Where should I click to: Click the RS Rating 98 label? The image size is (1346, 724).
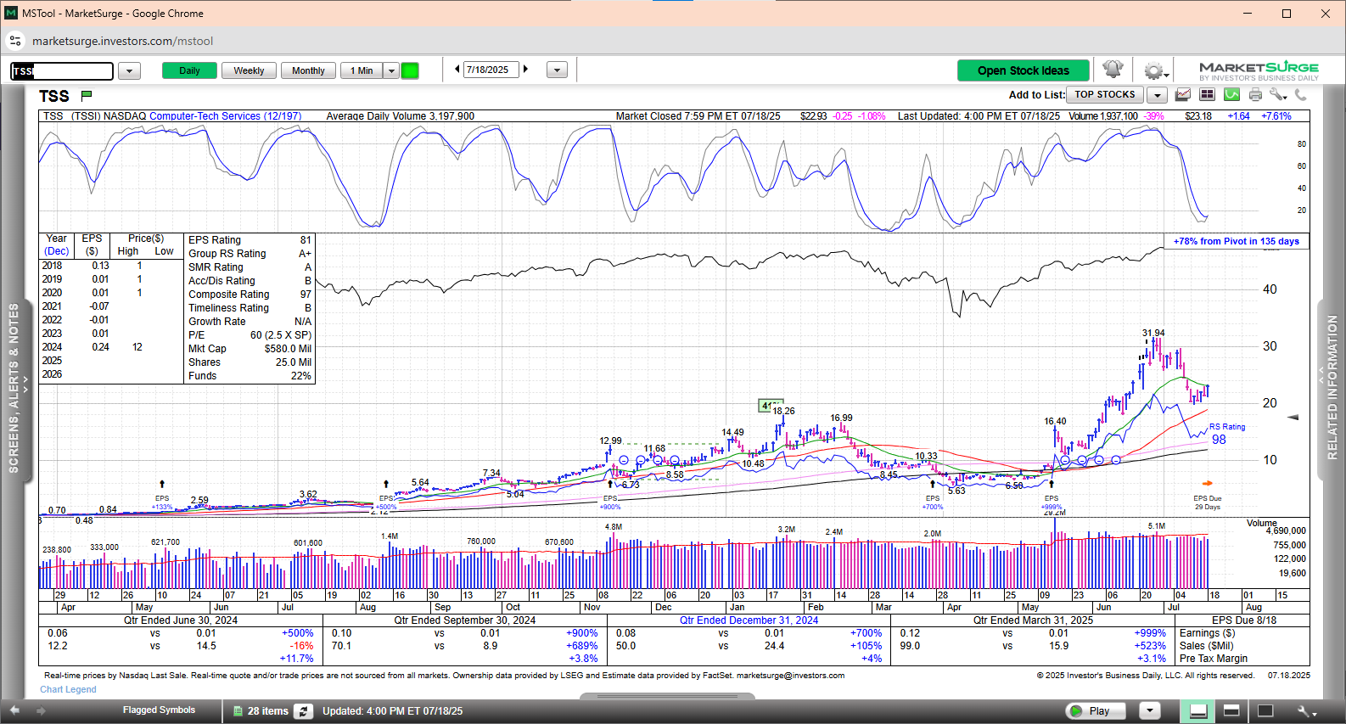pyautogui.click(x=1227, y=434)
